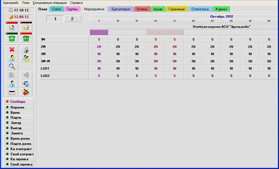Viewport: 279px width, 169px height.
Task: Select the 3M room category row
Action: [x=64, y=54]
